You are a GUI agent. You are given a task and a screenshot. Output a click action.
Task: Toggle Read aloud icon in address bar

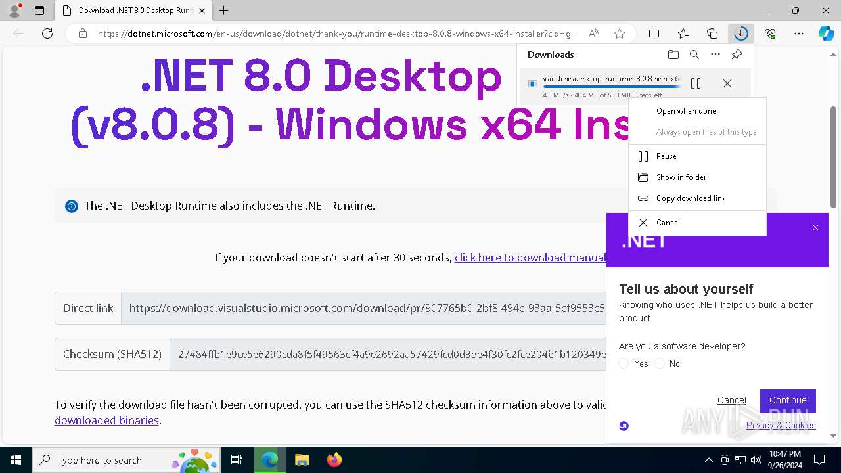pyautogui.click(x=593, y=34)
